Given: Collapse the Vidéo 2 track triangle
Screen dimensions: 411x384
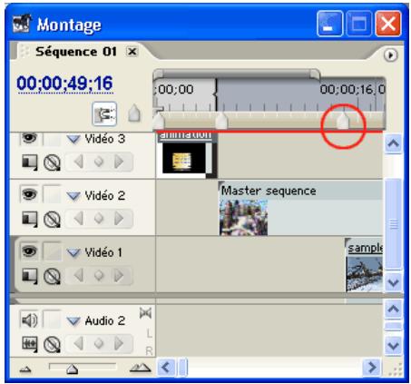Looking at the screenshot, I should (73, 196).
